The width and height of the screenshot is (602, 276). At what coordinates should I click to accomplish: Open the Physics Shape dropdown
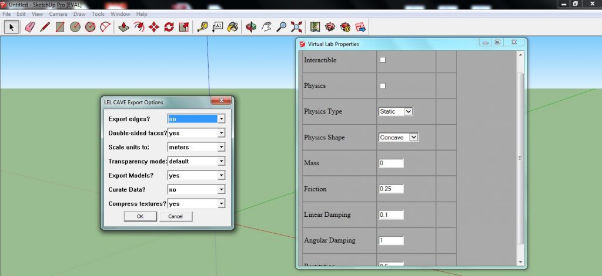399,137
